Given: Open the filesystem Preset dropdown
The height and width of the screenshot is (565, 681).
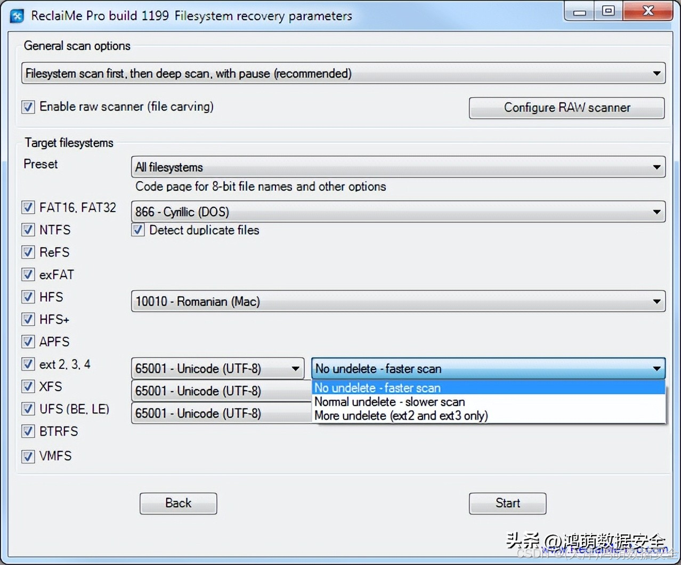Looking at the screenshot, I should (656, 167).
